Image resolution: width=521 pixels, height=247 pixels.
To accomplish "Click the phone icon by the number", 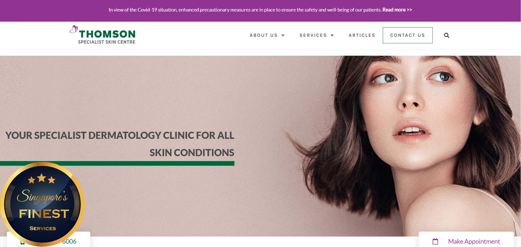I will pos(22,243).
